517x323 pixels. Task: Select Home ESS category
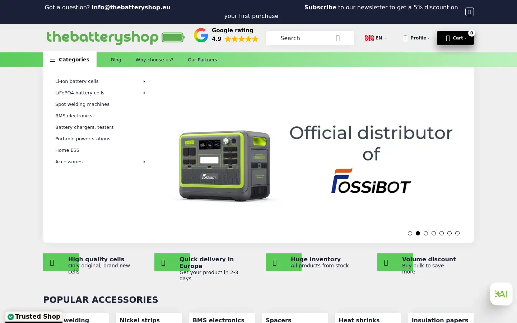coord(67,150)
